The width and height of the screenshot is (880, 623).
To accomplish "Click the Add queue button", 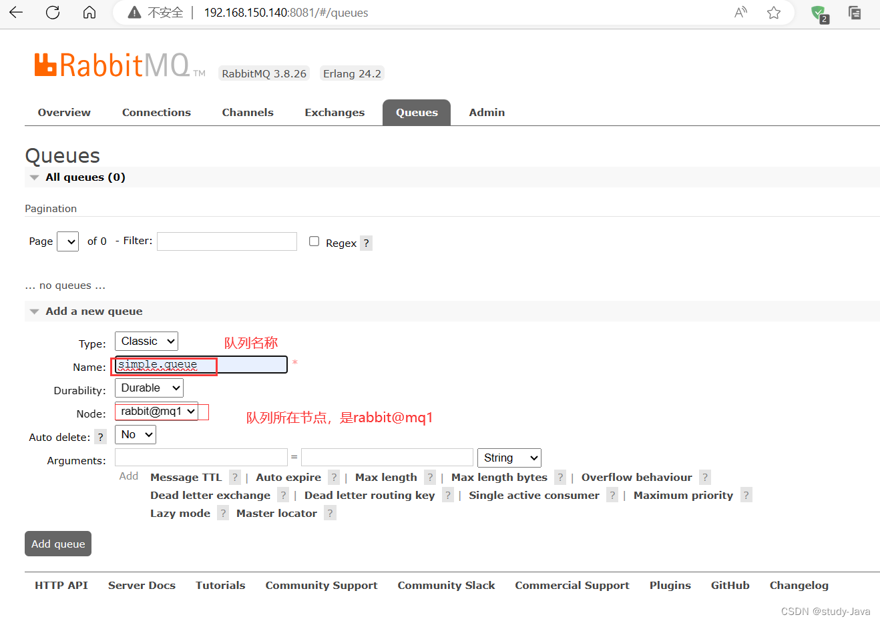I will click(x=57, y=544).
